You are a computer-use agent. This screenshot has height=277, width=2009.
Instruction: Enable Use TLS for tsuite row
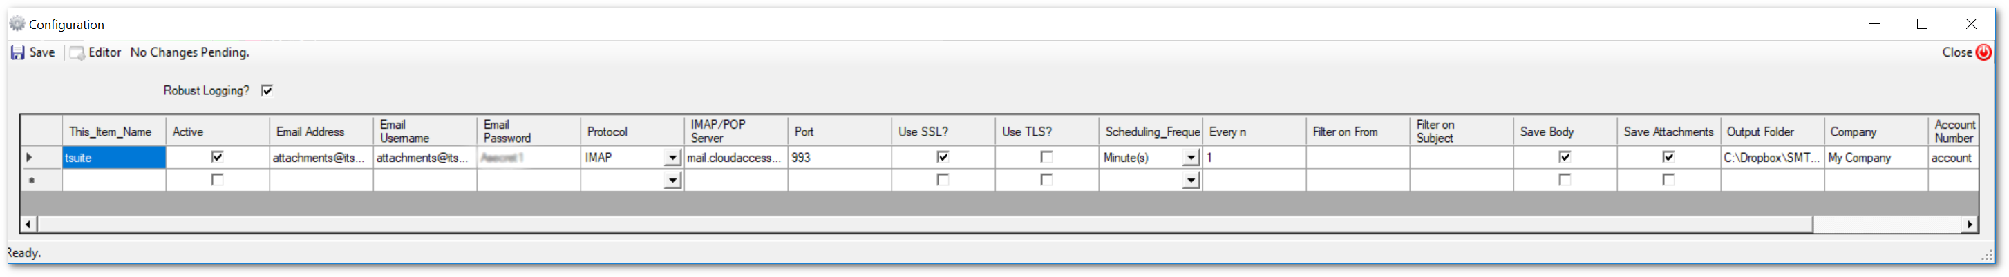1046,157
